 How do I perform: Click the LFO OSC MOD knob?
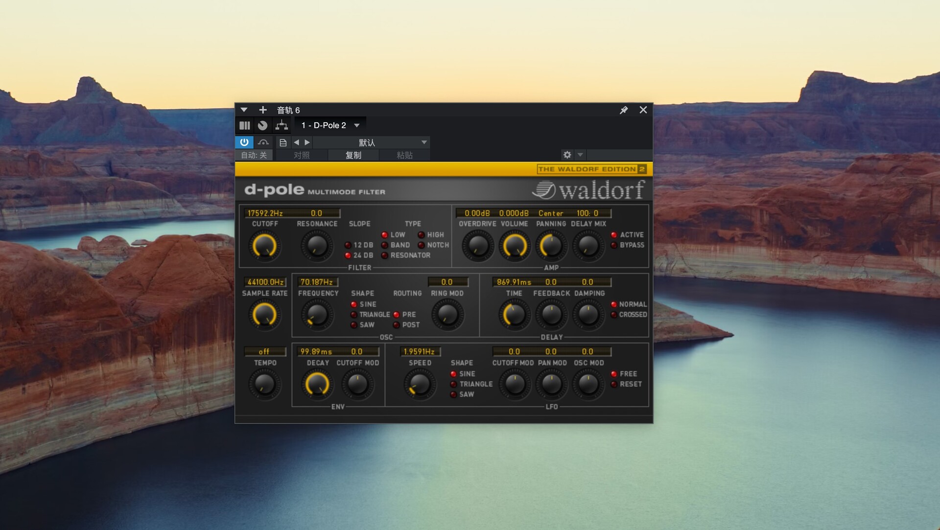588,384
